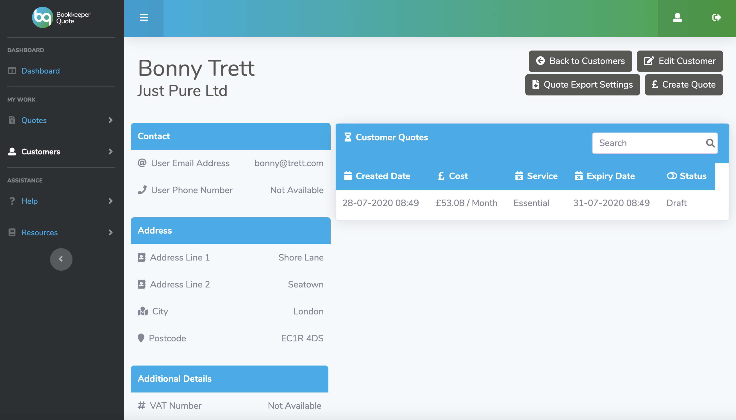This screenshot has height=420, width=736.
Task: Click the search magnifier icon
Action: coord(710,143)
